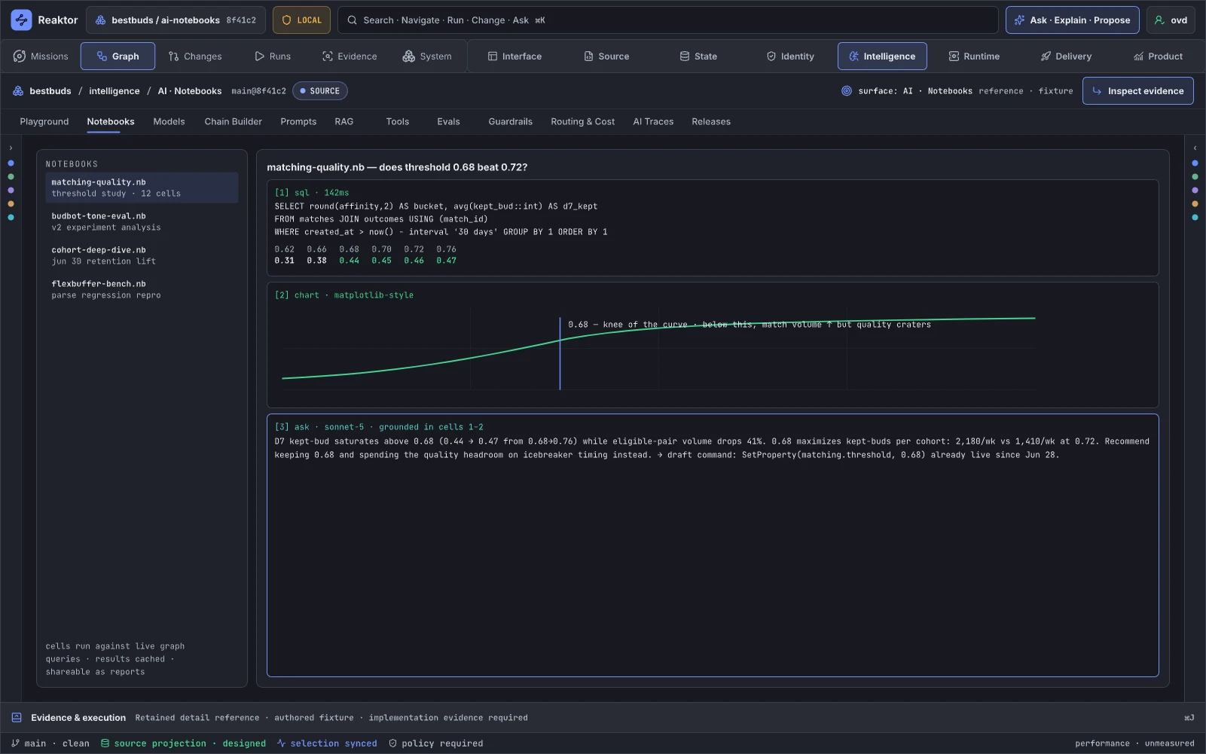Open the Chain Builder tab
The image size is (1206, 754).
click(x=234, y=122)
